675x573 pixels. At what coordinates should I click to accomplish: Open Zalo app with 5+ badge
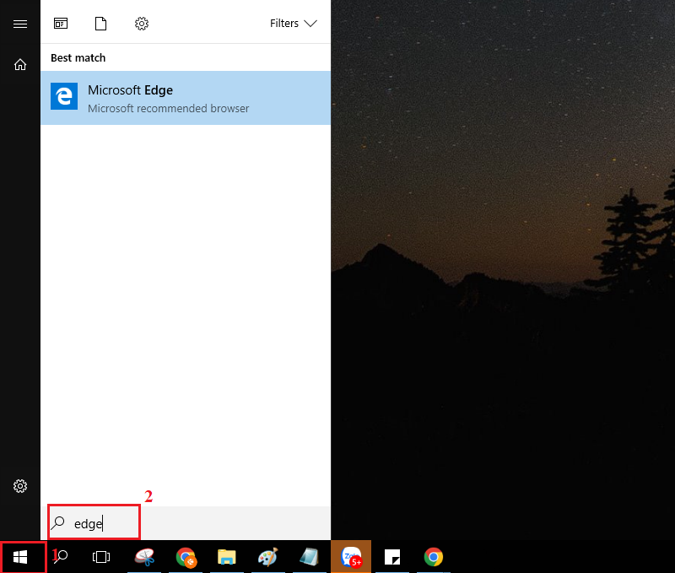coord(350,557)
